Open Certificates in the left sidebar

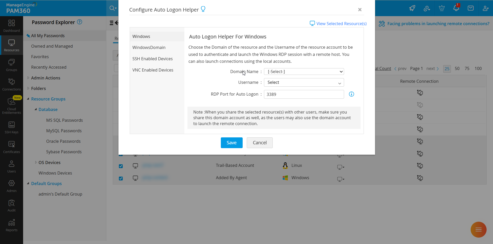pyautogui.click(x=12, y=147)
